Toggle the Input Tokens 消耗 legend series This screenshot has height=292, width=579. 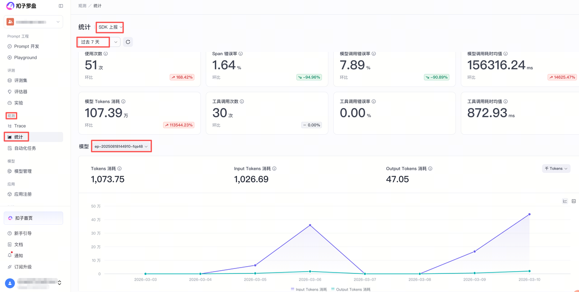tap(308, 289)
